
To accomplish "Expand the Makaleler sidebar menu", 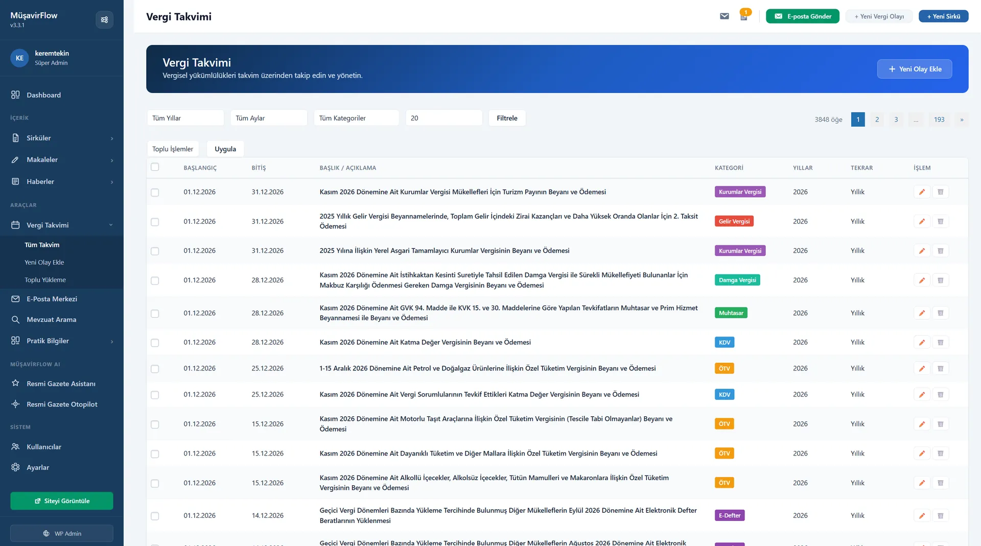I will click(61, 160).
